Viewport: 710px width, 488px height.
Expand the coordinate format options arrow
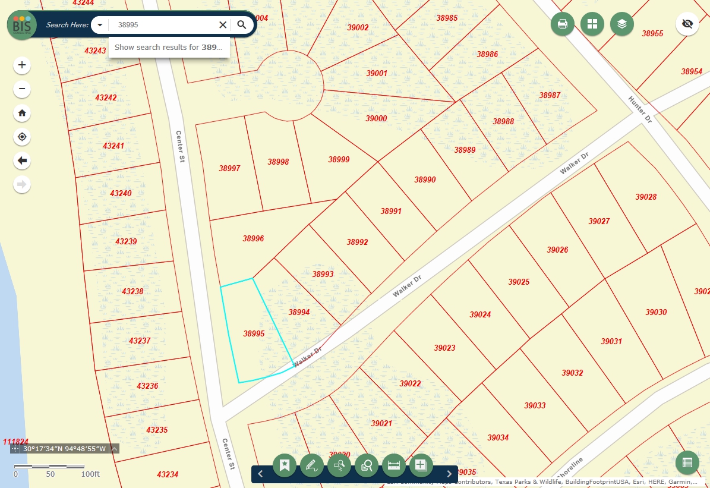coord(114,449)
